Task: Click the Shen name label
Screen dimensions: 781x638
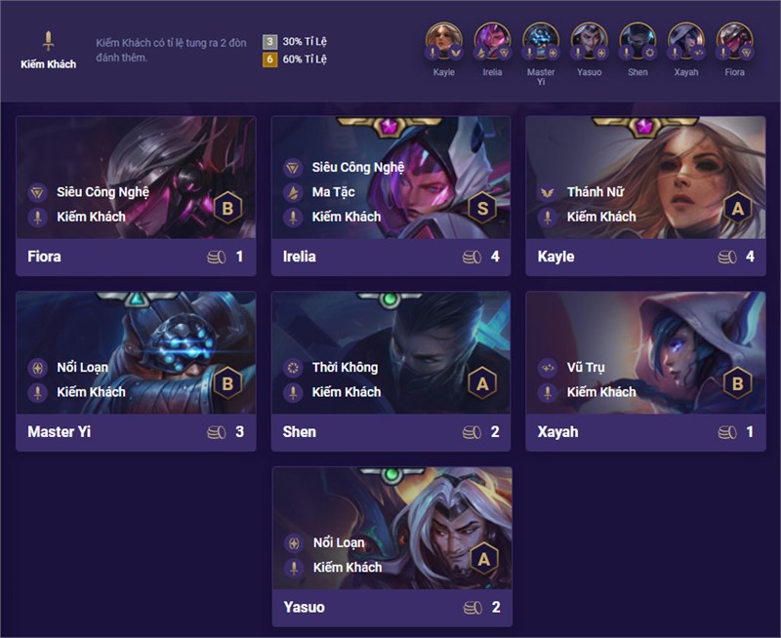Action: [x=300, y=432]
